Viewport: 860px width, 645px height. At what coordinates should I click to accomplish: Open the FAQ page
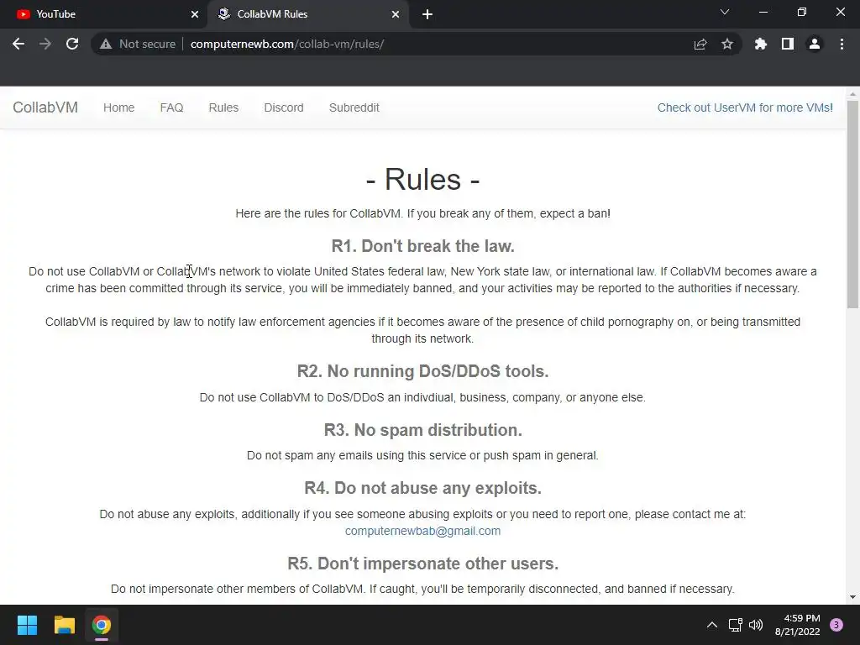[x=171, y=107]
